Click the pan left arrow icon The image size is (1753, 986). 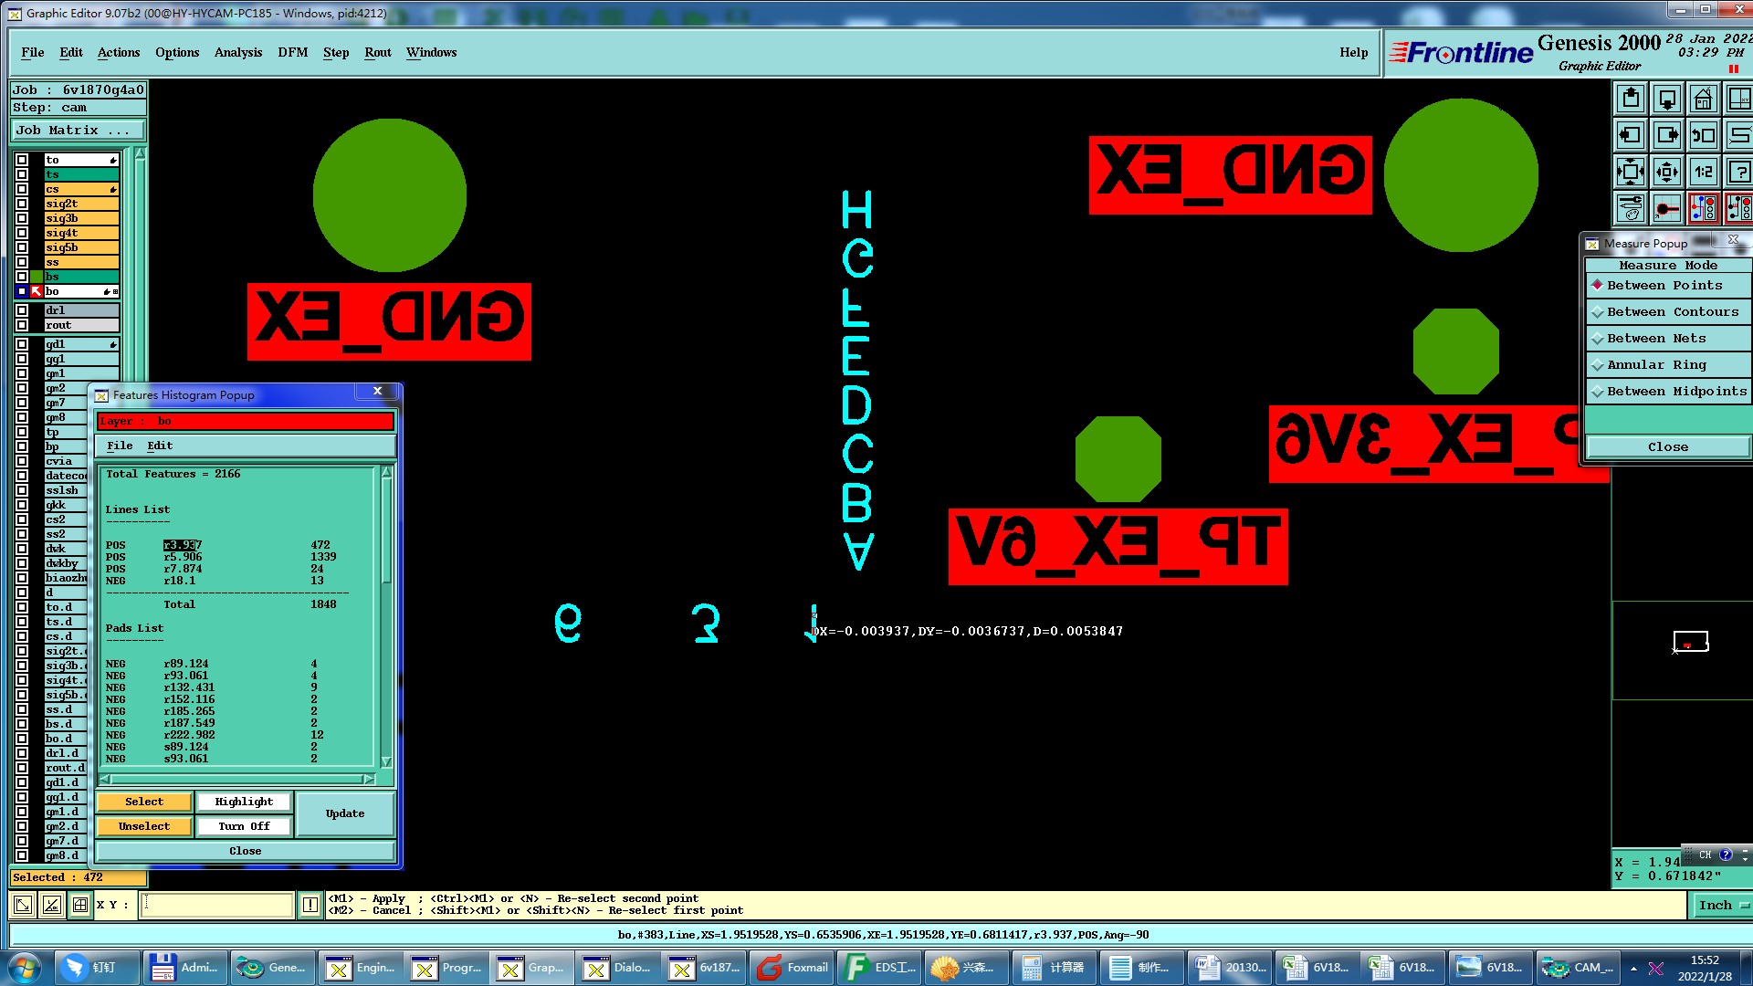coord(1631,135)
